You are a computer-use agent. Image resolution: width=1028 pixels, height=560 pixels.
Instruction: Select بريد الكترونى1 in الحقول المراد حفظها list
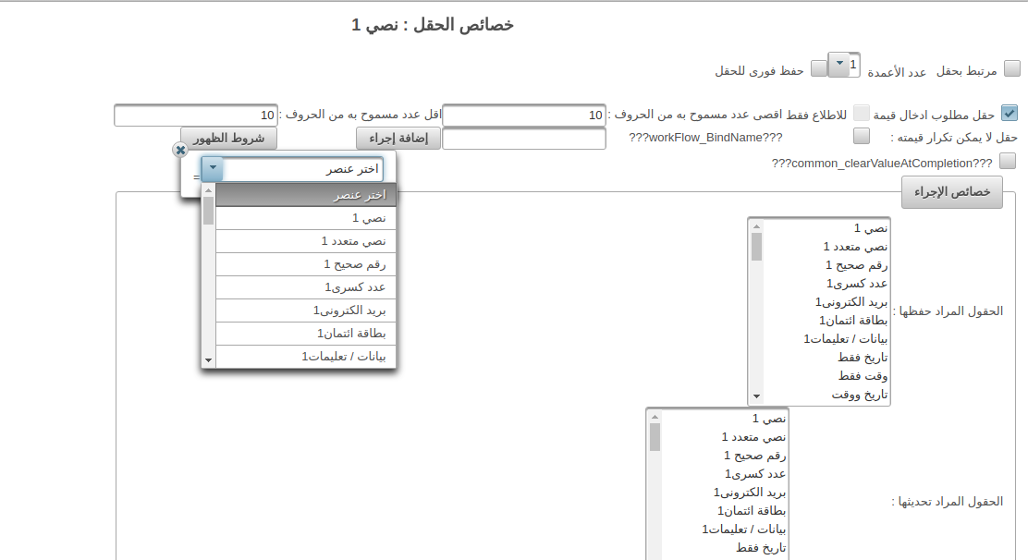tap(826, 302)
